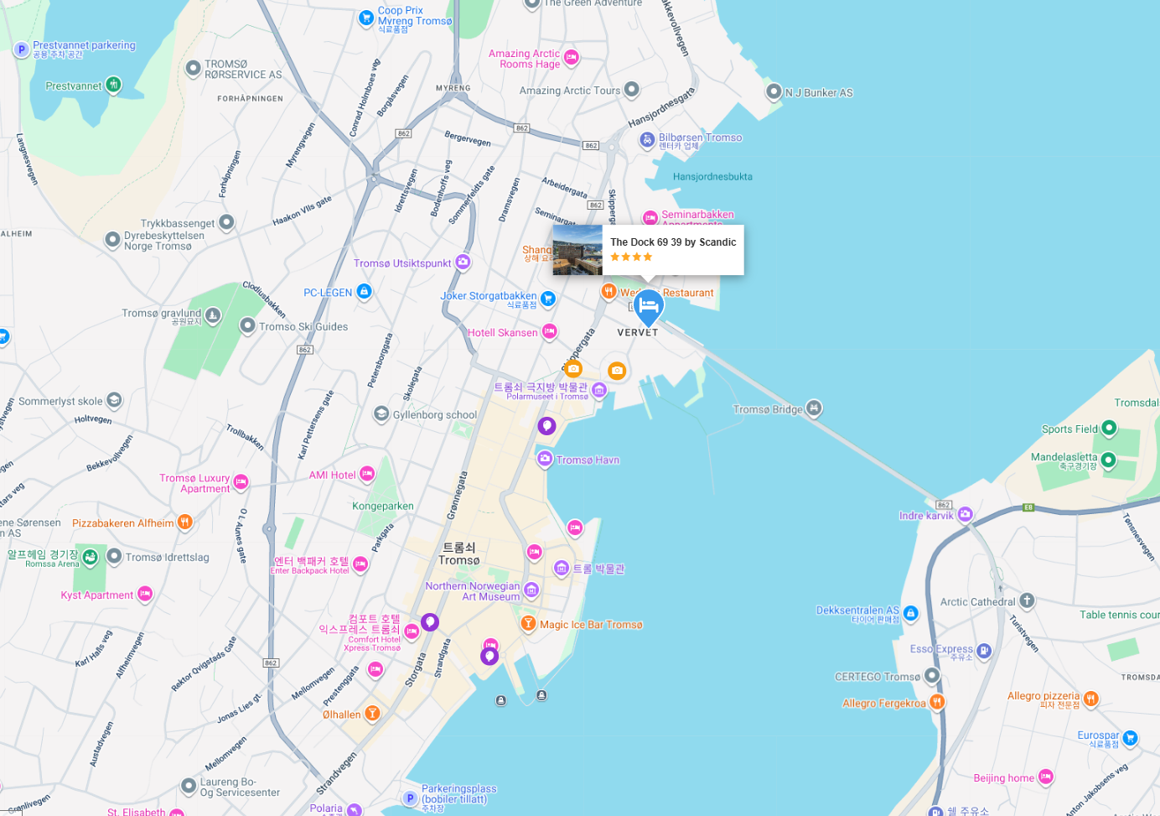The height and width of the screenshot is (816, 1160).
Task: Open Northern Norwegian Art Museum icon
Action: [x=531, y=590]
